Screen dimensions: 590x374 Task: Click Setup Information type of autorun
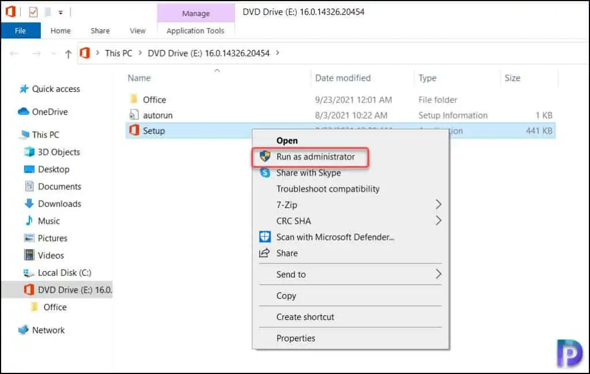453,115
